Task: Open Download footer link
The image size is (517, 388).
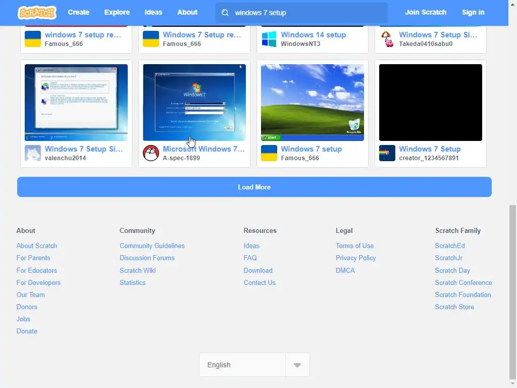Action: tap(258, 271)
